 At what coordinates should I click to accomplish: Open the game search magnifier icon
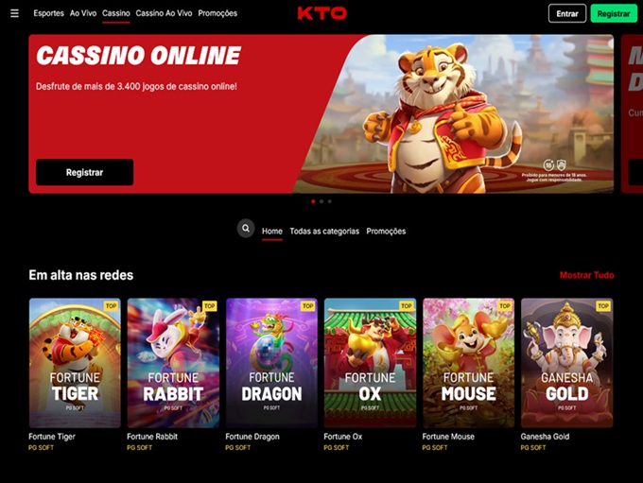click(246, 229)
